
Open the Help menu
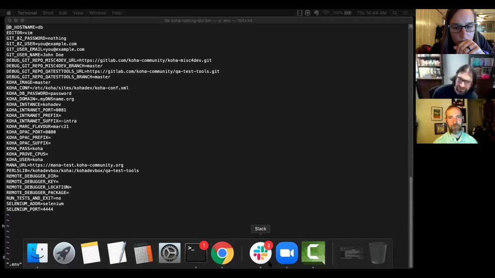[x=117, y=13]
